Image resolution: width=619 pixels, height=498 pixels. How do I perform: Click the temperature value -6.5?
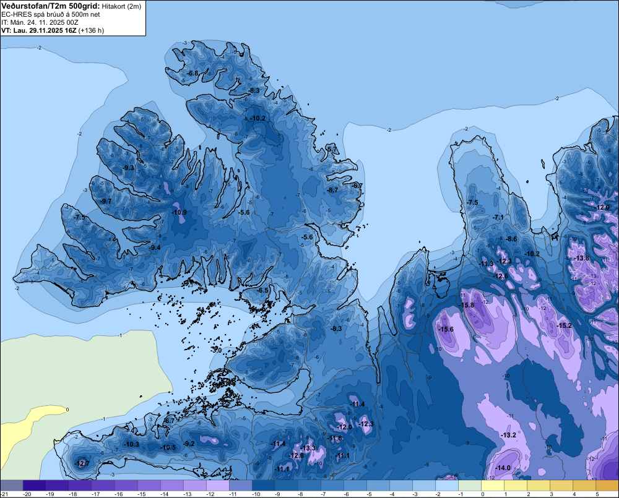[262, 290]
